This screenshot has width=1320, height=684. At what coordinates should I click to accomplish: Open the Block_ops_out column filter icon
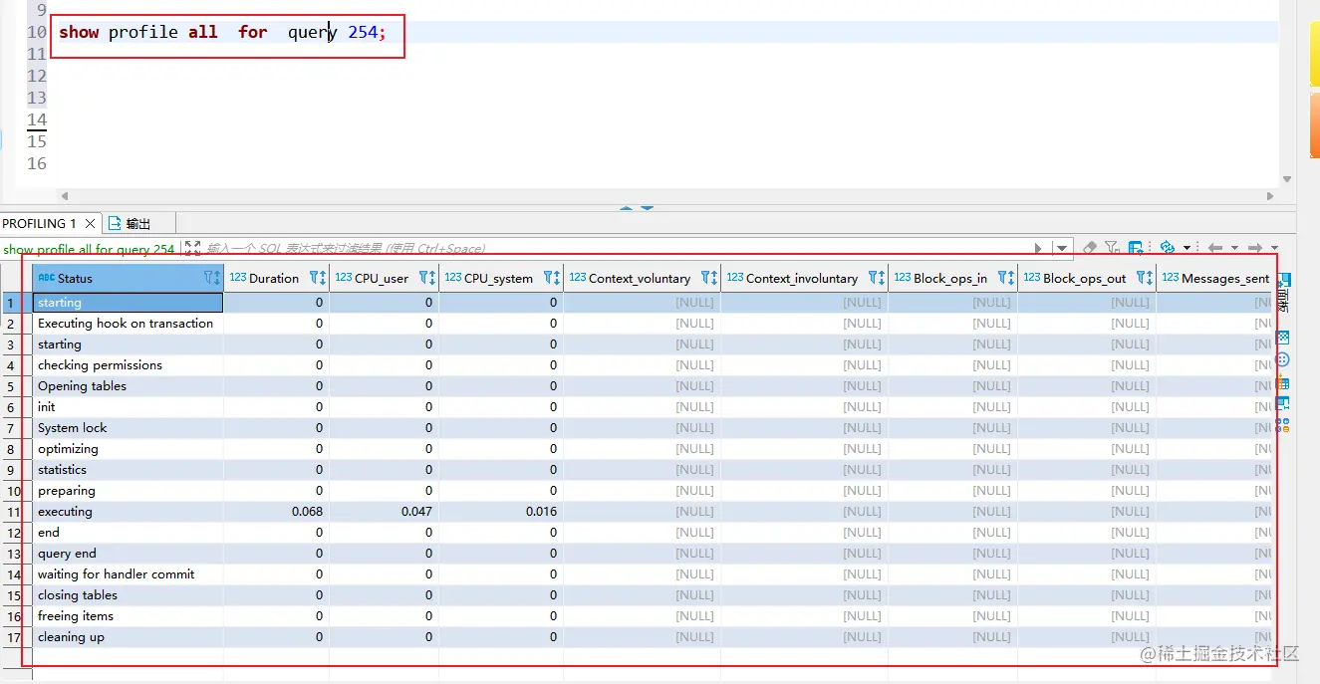1142,278
